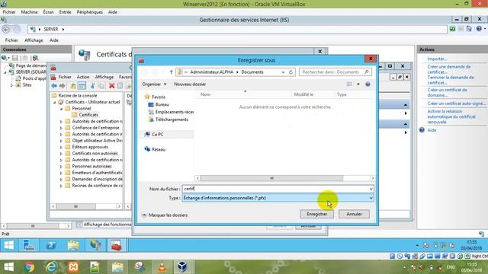Select Réseau in the navigation pane
Image resolution: width=488 pixels, height=274 pixels.
[x=159, y=149]
